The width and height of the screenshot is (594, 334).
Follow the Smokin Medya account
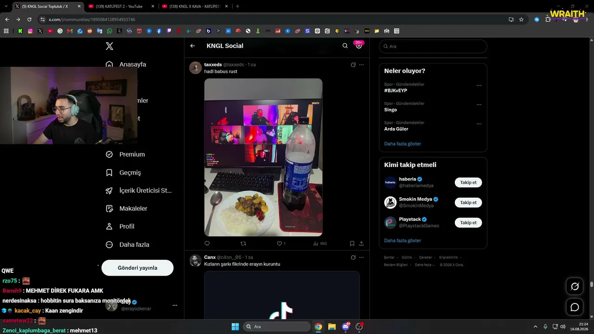[468, 202]
